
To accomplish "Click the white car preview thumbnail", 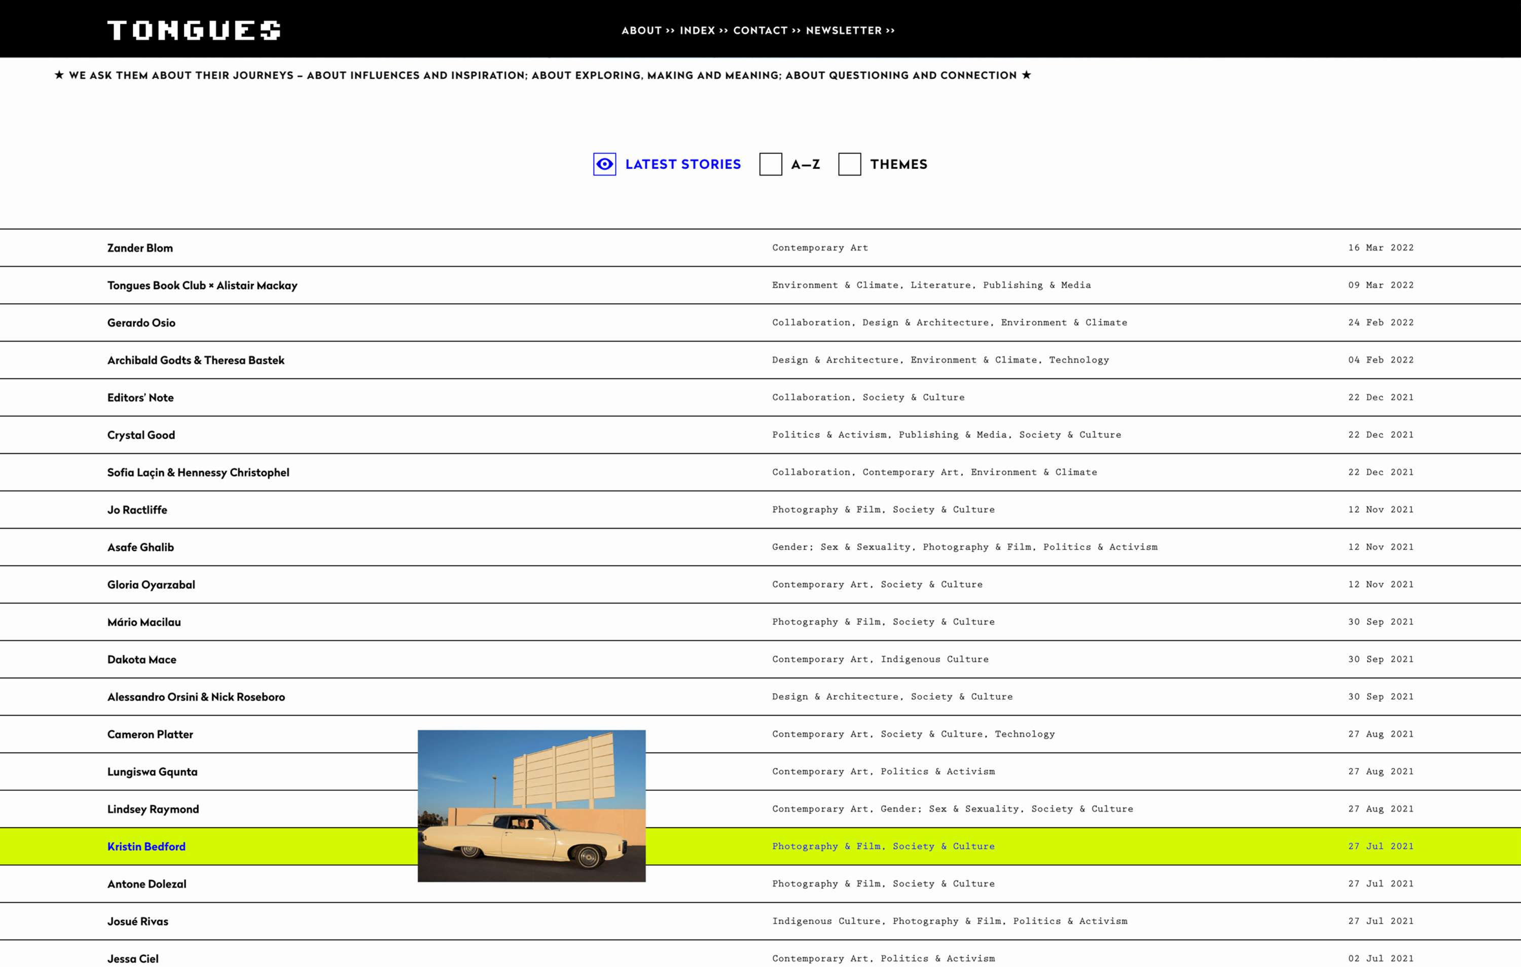I will pyautogui.click(x=531, y=806).
